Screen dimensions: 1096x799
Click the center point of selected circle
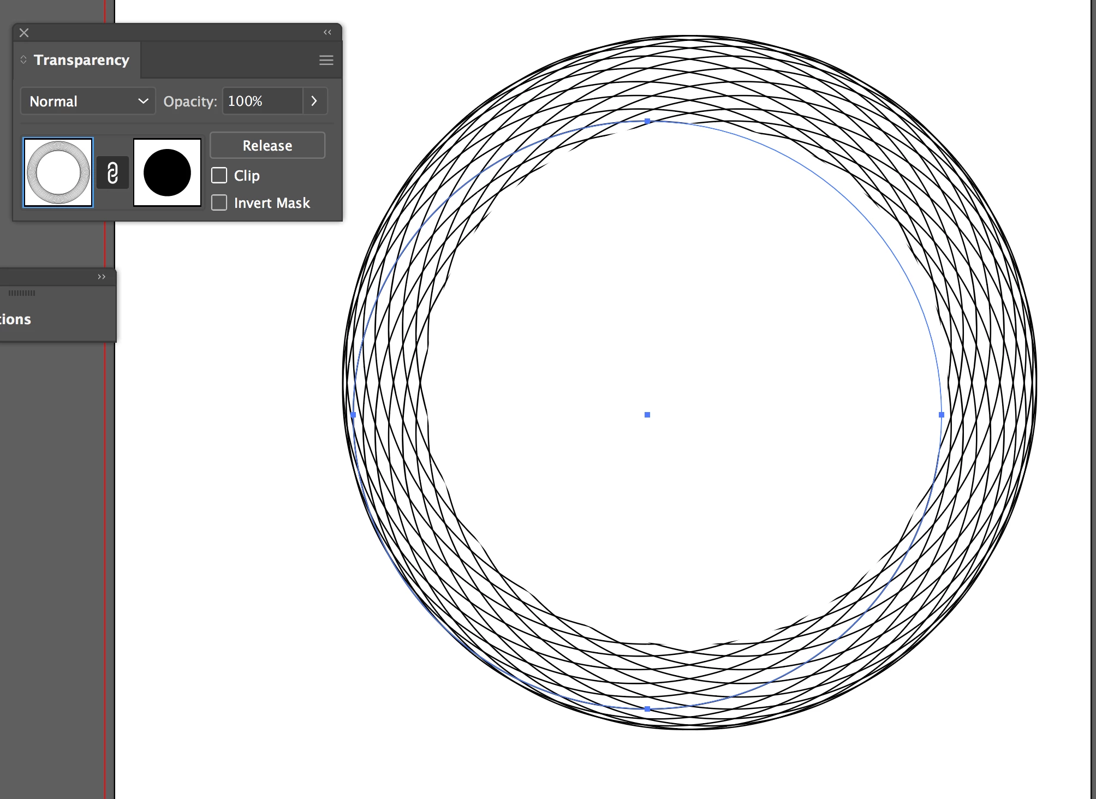647,415
